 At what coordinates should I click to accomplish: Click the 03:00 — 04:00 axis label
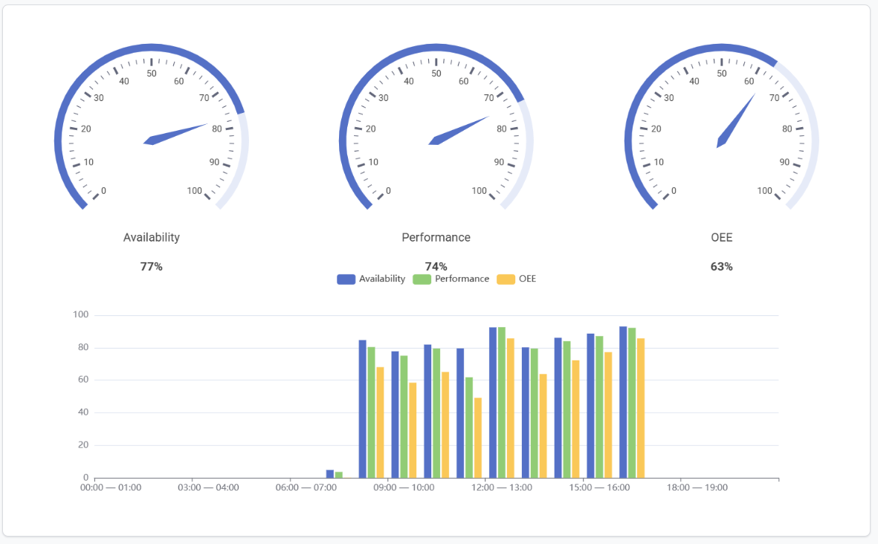click(x=208, y=488)
